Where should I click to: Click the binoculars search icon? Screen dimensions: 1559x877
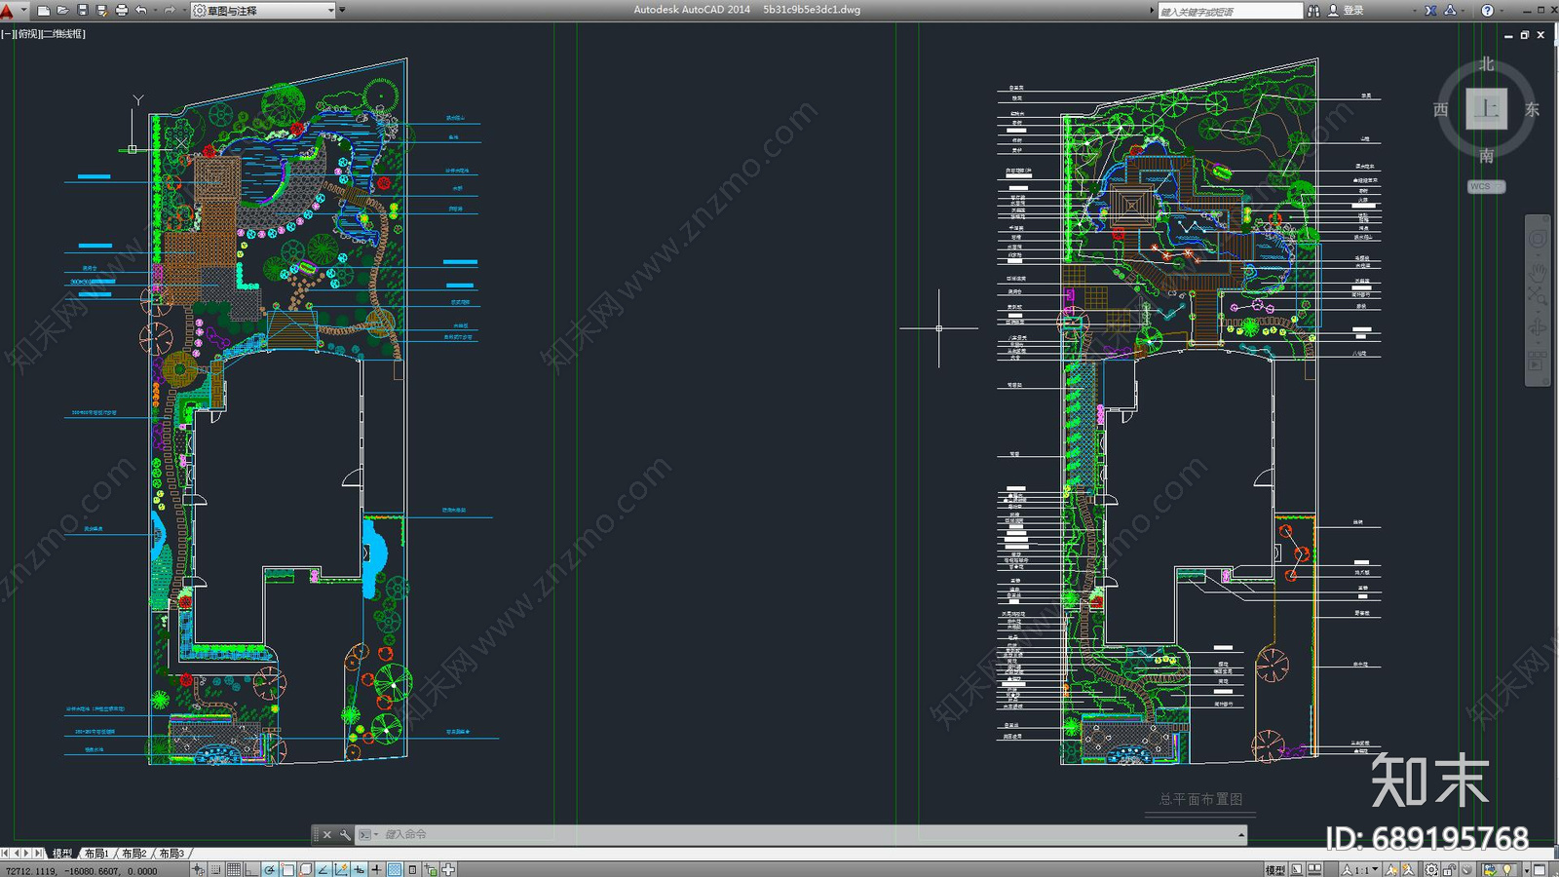[x=1313, y=10]
